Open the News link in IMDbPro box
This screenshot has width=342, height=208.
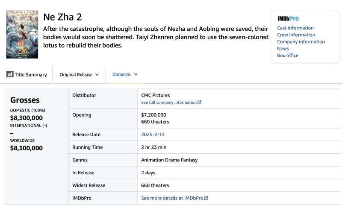click(283, 48)
